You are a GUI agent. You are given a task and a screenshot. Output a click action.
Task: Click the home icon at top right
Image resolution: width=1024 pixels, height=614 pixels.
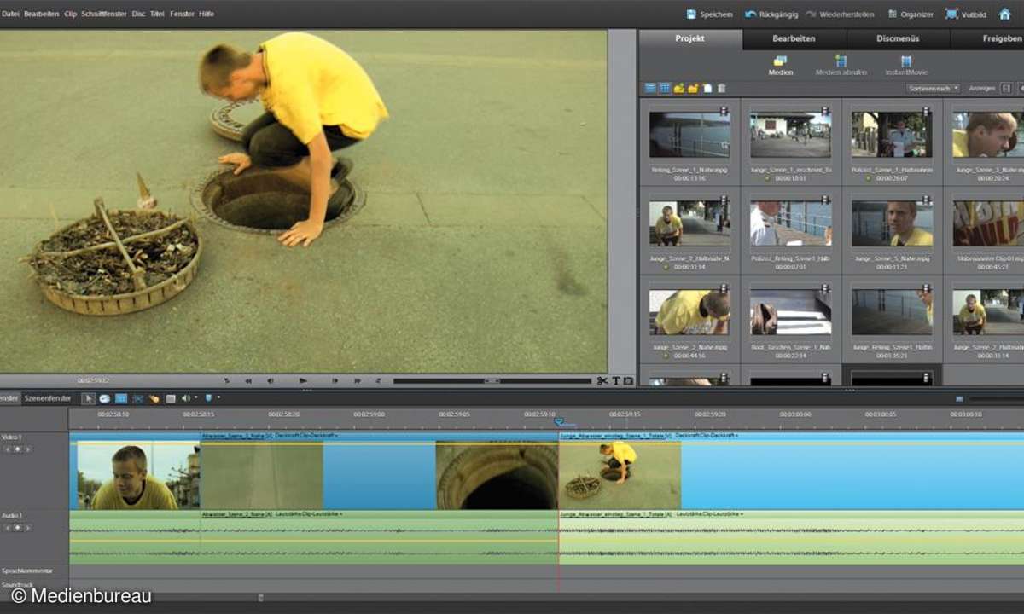(x=1004, y=14)
